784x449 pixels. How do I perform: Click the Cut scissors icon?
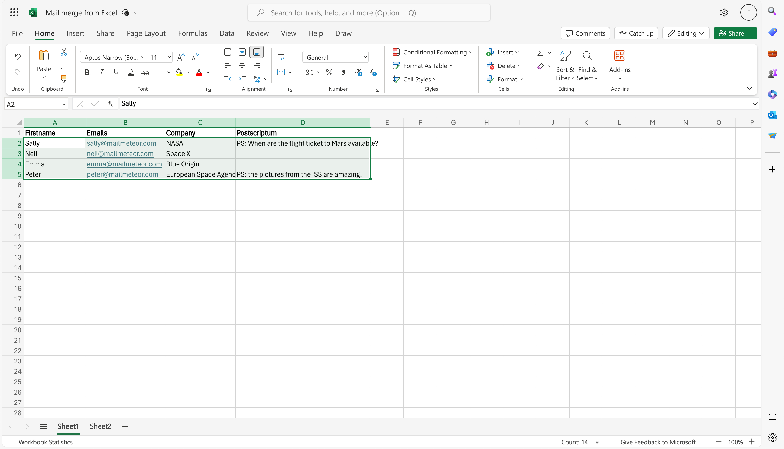(64, 52)
